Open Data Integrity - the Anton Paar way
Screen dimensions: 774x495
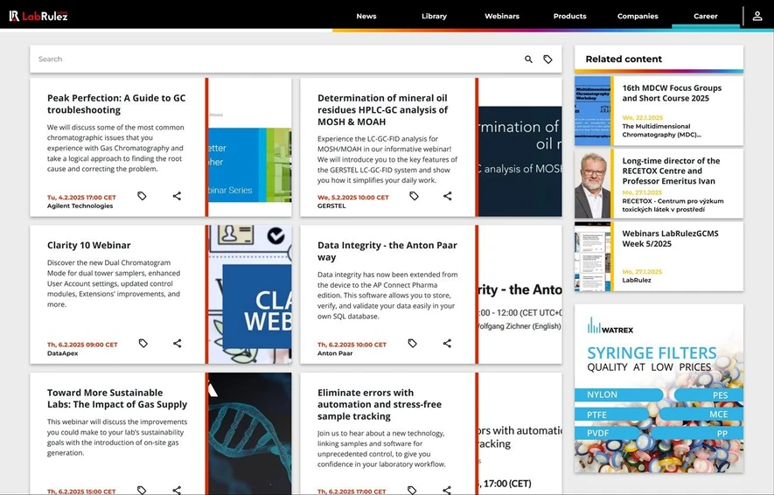[387, 251]
